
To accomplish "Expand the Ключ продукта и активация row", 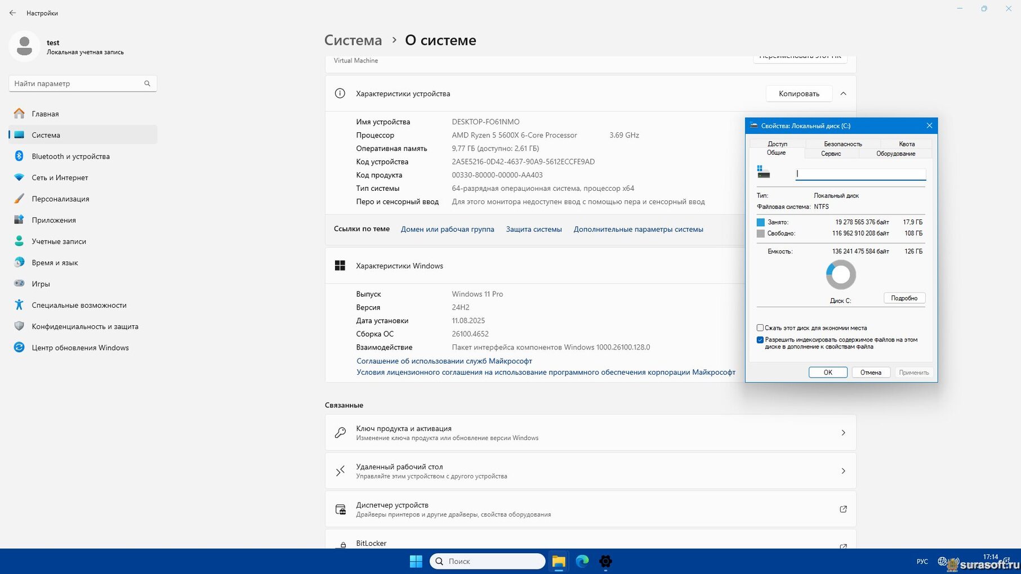I will point(843,433).
